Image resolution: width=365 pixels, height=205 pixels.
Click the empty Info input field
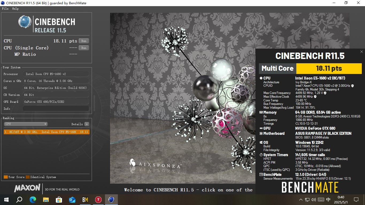pyautogui.click(x=56, y=109)
